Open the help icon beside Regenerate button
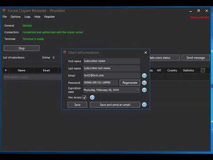The width and height of the screenshot is (213, 160). pos(144,83)
